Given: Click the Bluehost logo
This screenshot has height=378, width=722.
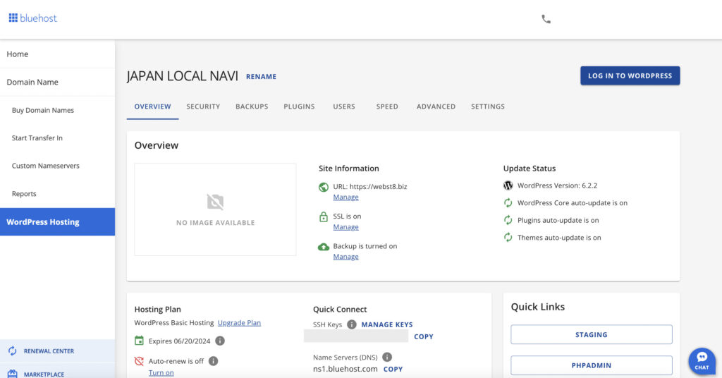Looking at the screenshot, I should click(33, 18).
